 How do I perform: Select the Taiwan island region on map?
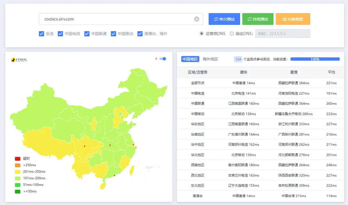click(x=132, y=170)
